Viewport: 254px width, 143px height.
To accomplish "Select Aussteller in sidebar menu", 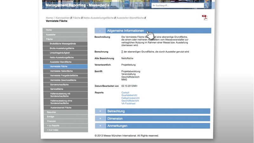I will pyautogui.click(x=65, y=35).
